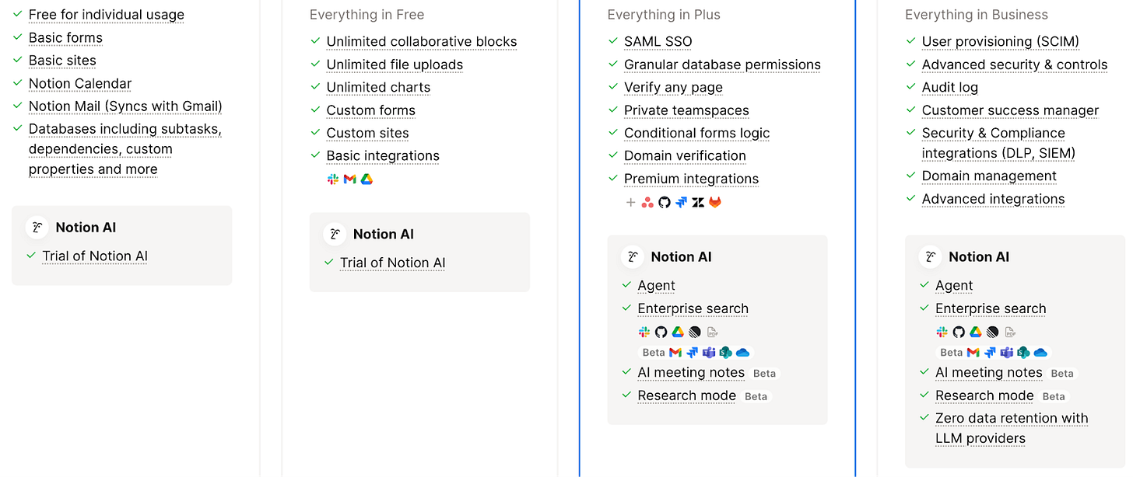Click the Private teamspaces feature
The width and height of the screenshot is (1133, 477).
coord(686,110)
